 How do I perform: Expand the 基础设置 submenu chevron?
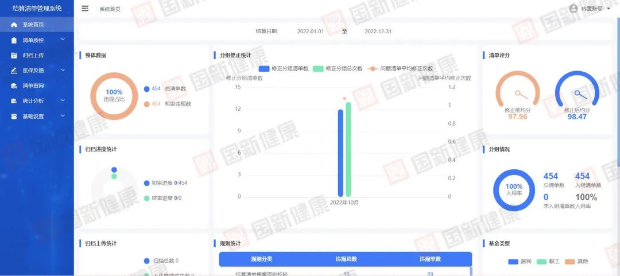63,116
